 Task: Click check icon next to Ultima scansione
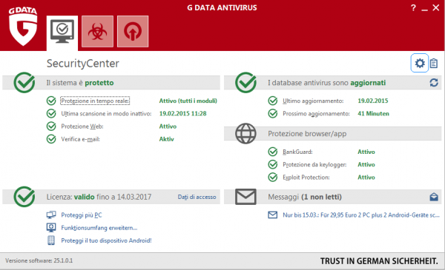pyautogui.click(x=51, y=113)
